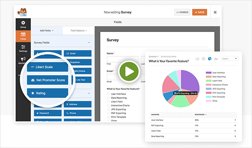The width and height of the screenshot is (252, 148).
Task: Add the Dropdown field
Action: [x=80, y=62]
